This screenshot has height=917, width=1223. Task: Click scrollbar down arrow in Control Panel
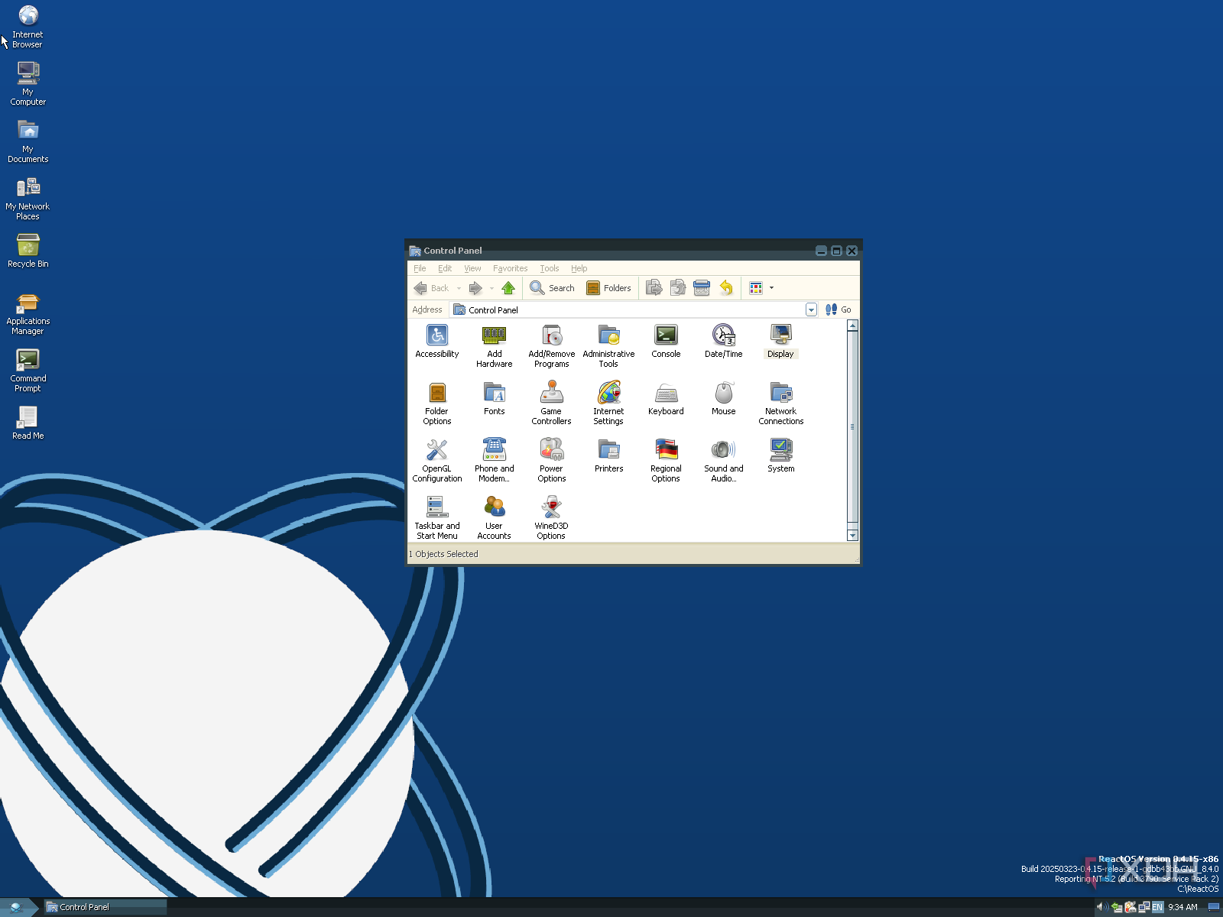[x=852, y=536]
